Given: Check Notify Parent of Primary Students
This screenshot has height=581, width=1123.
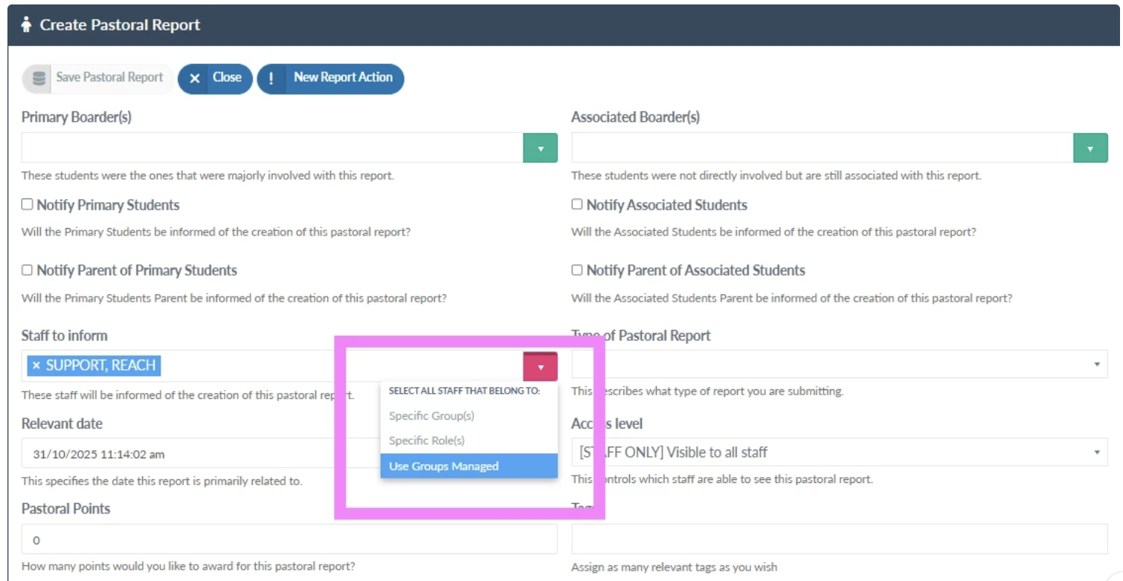Looking at the screenshot, I should click(27, 270).
